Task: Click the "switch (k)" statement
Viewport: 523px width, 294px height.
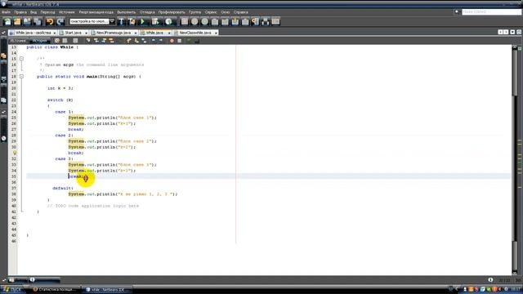Action: (60, 100)
